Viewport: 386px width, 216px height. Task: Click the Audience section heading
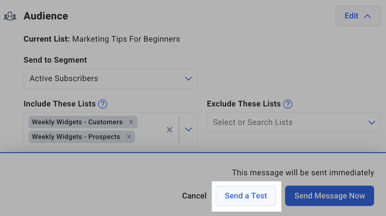(x=46, y=16)
